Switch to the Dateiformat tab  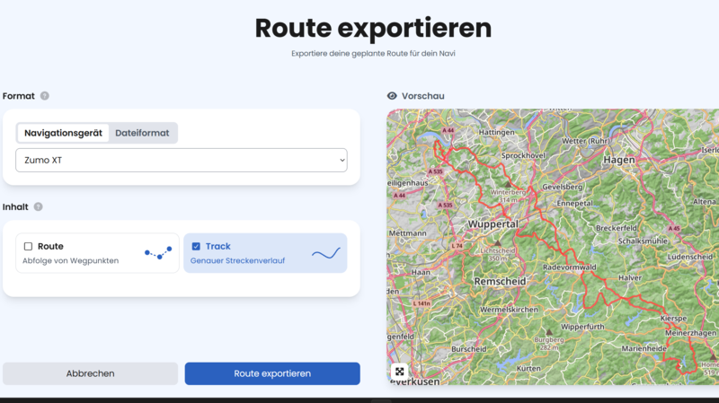coord(142,133)
